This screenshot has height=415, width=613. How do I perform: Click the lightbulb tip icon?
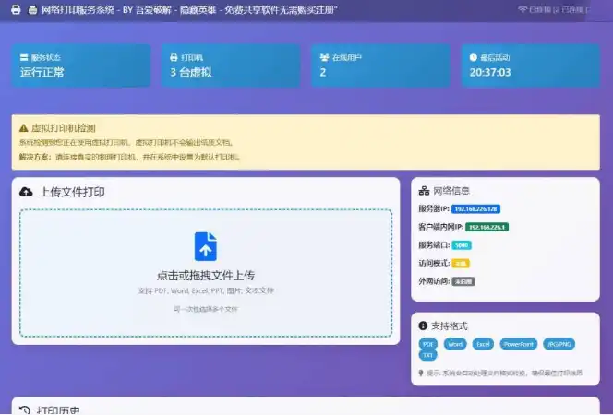pos(421,373)
